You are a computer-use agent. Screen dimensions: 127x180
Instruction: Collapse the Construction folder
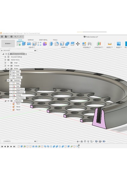click(x=5, y=101)
